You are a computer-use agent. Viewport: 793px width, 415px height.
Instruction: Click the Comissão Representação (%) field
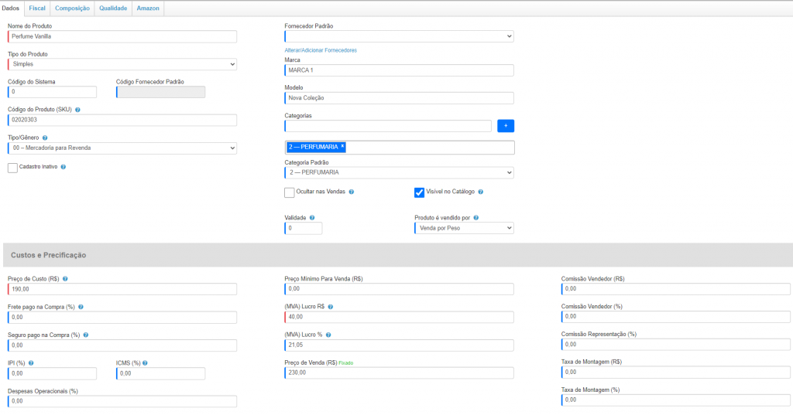(x=675, y=345)
